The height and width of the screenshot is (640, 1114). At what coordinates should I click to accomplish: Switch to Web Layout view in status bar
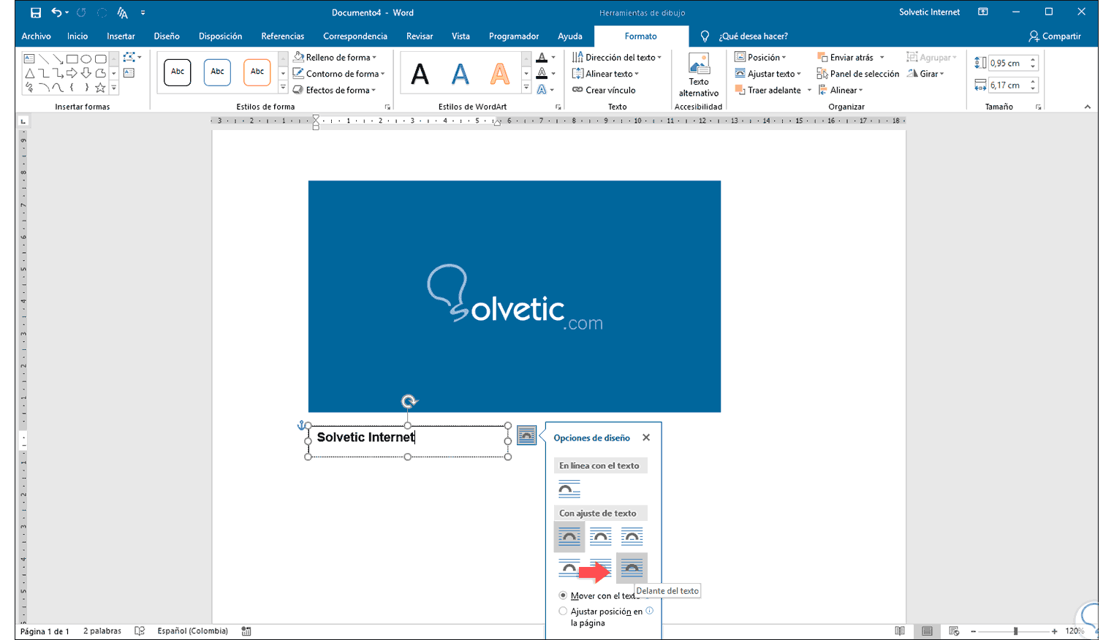click(954, 631)
